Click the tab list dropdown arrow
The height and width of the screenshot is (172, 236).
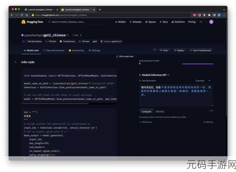click(224, 9)
